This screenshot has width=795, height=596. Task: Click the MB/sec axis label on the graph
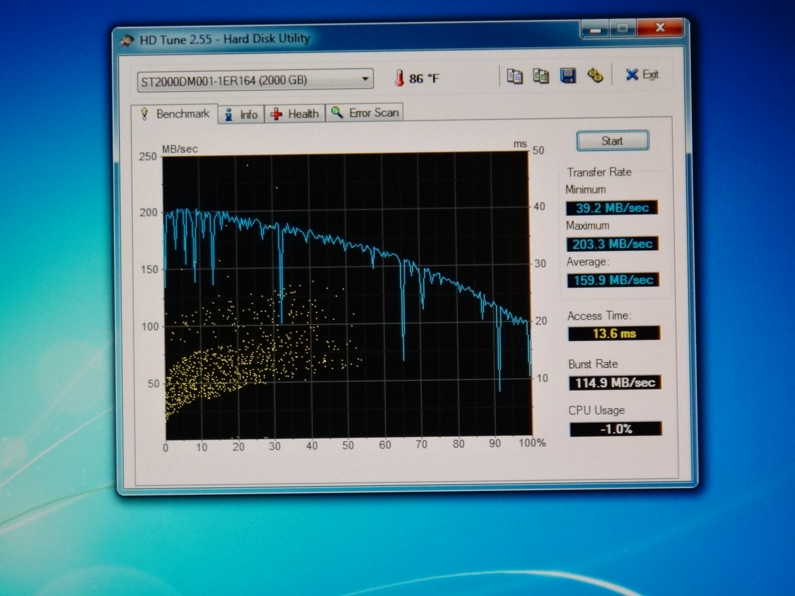click(x=180, y=149)
